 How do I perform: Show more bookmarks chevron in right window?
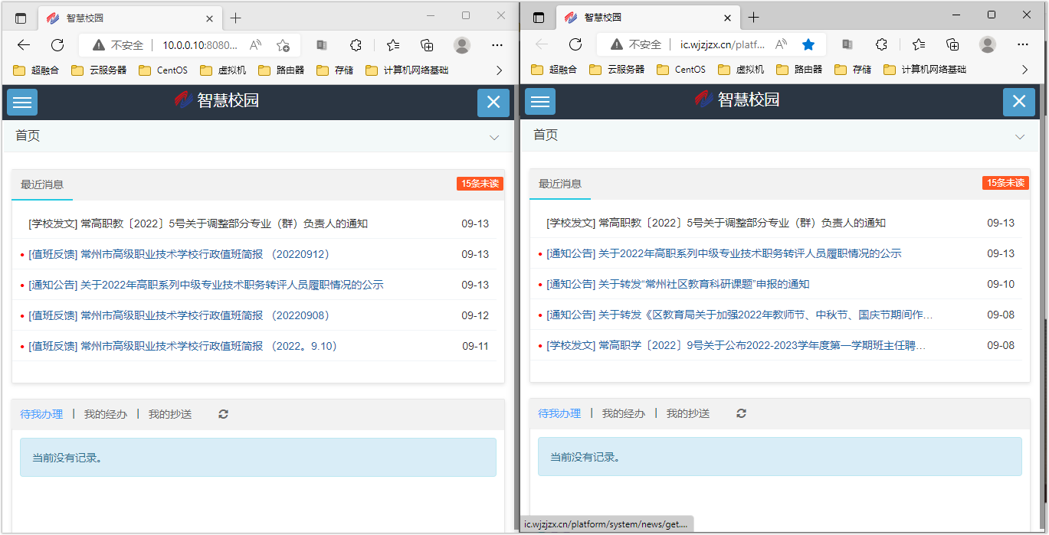pos(1025,70)
